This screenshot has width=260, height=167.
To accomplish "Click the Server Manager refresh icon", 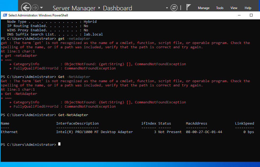I will 174,8.
